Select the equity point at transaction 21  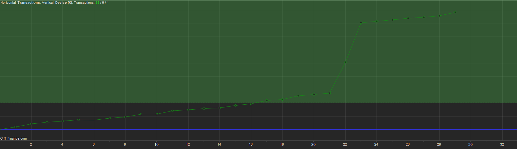(330, 93)
